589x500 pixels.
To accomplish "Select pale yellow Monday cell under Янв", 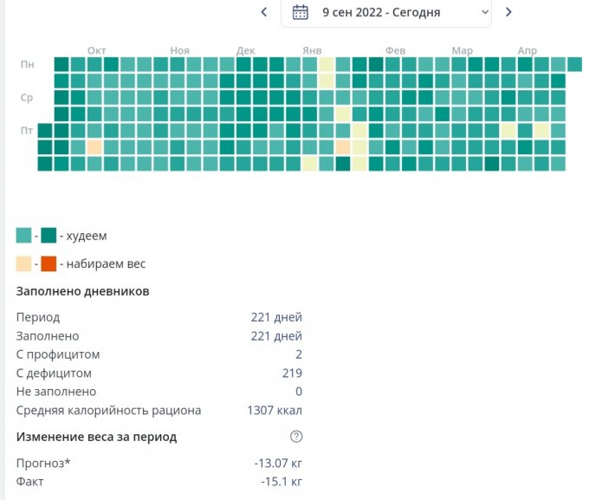I will 327,64.
